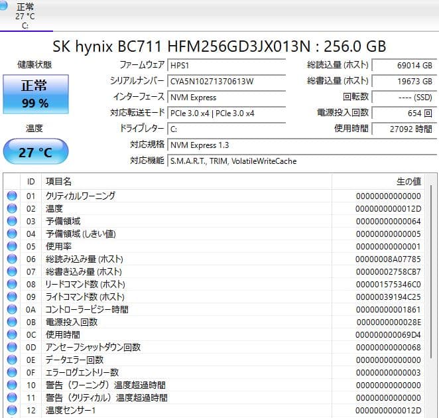Viewport: 439px width, 418px height.
Task: Click the transfer mode field PCIe 3.0 x4
Action: (x=226, y=113)
